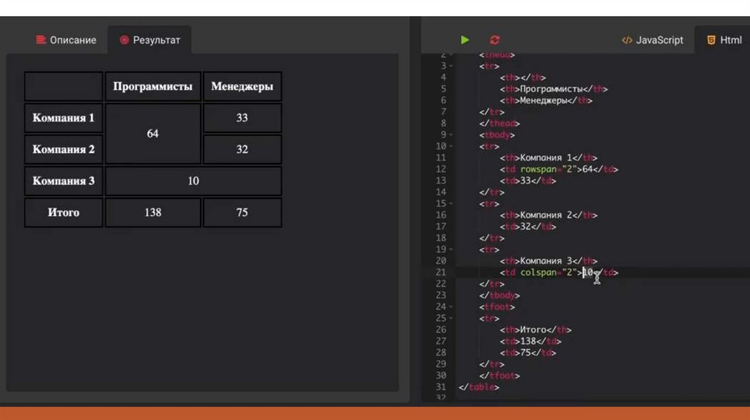Fold the tr block at line 10
The image size is (750, 420).
coord(451,146)
